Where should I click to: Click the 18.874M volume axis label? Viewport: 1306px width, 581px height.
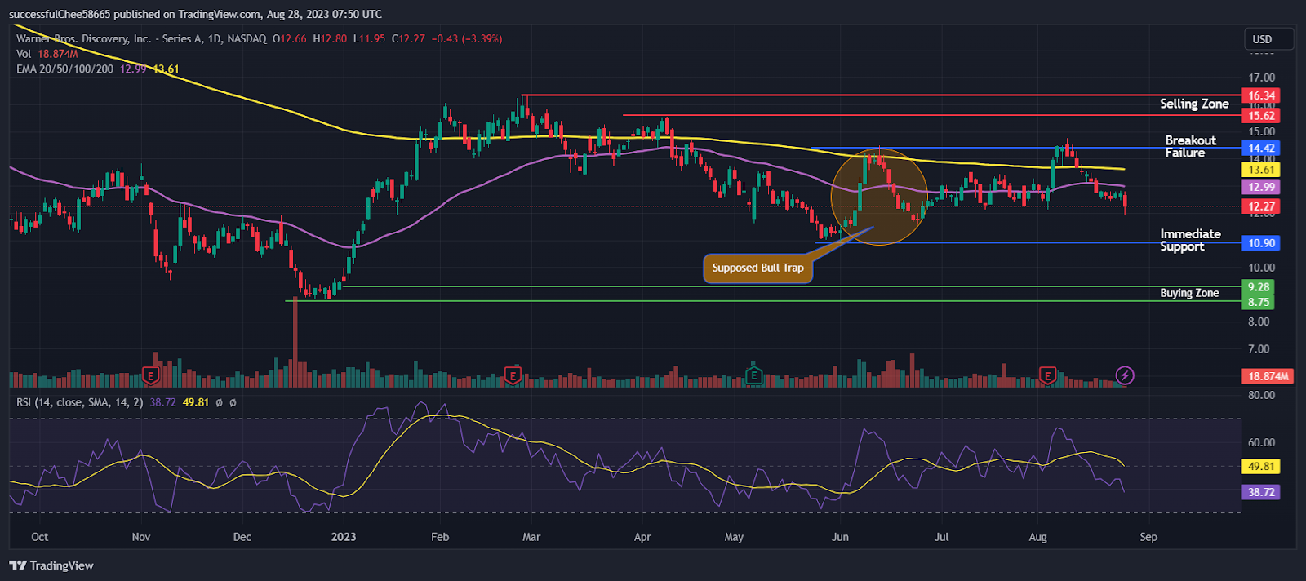[x=1268, y=376]
